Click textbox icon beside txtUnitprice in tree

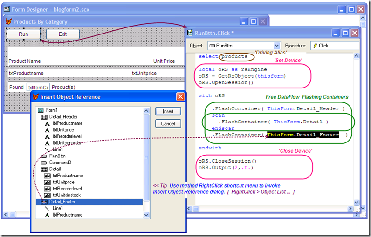coord(48,183)
